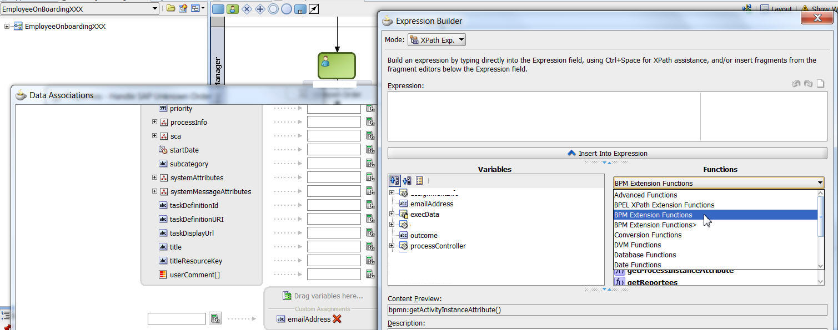Expand the execData variable node

click(392, 214)
